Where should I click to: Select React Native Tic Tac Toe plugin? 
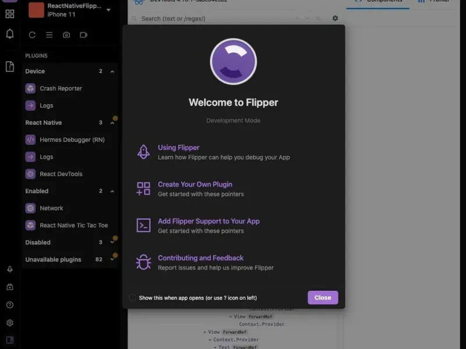(70, 225)
